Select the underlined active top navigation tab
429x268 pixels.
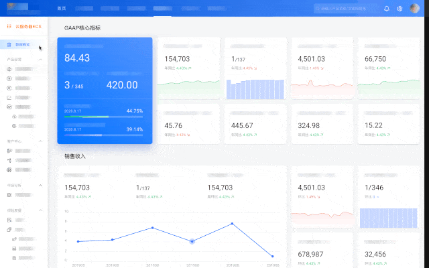click(x=162, y=9)
